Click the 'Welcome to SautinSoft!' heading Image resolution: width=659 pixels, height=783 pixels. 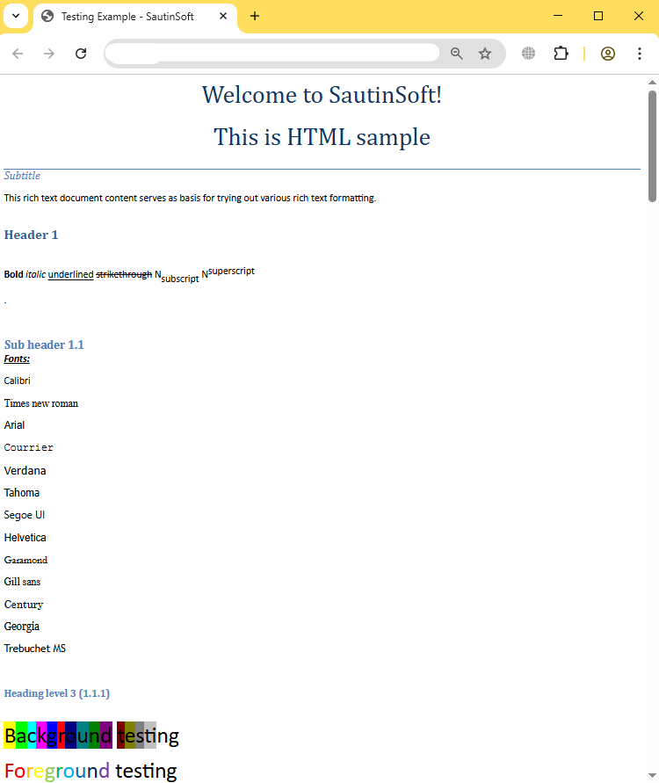(x=322, y=95)
